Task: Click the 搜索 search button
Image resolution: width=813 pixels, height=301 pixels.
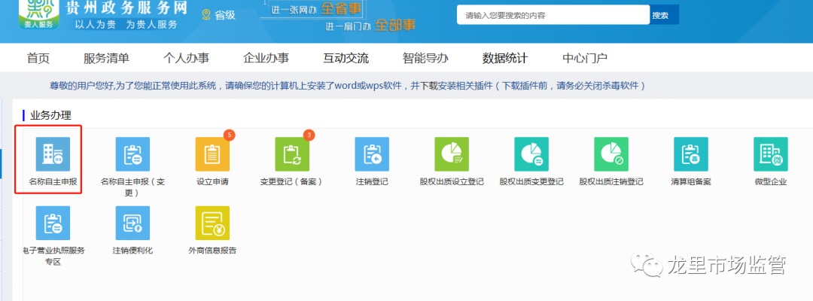Action: (664, 15)
